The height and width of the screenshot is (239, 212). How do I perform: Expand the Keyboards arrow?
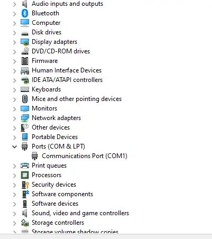(x=15, y=90)
